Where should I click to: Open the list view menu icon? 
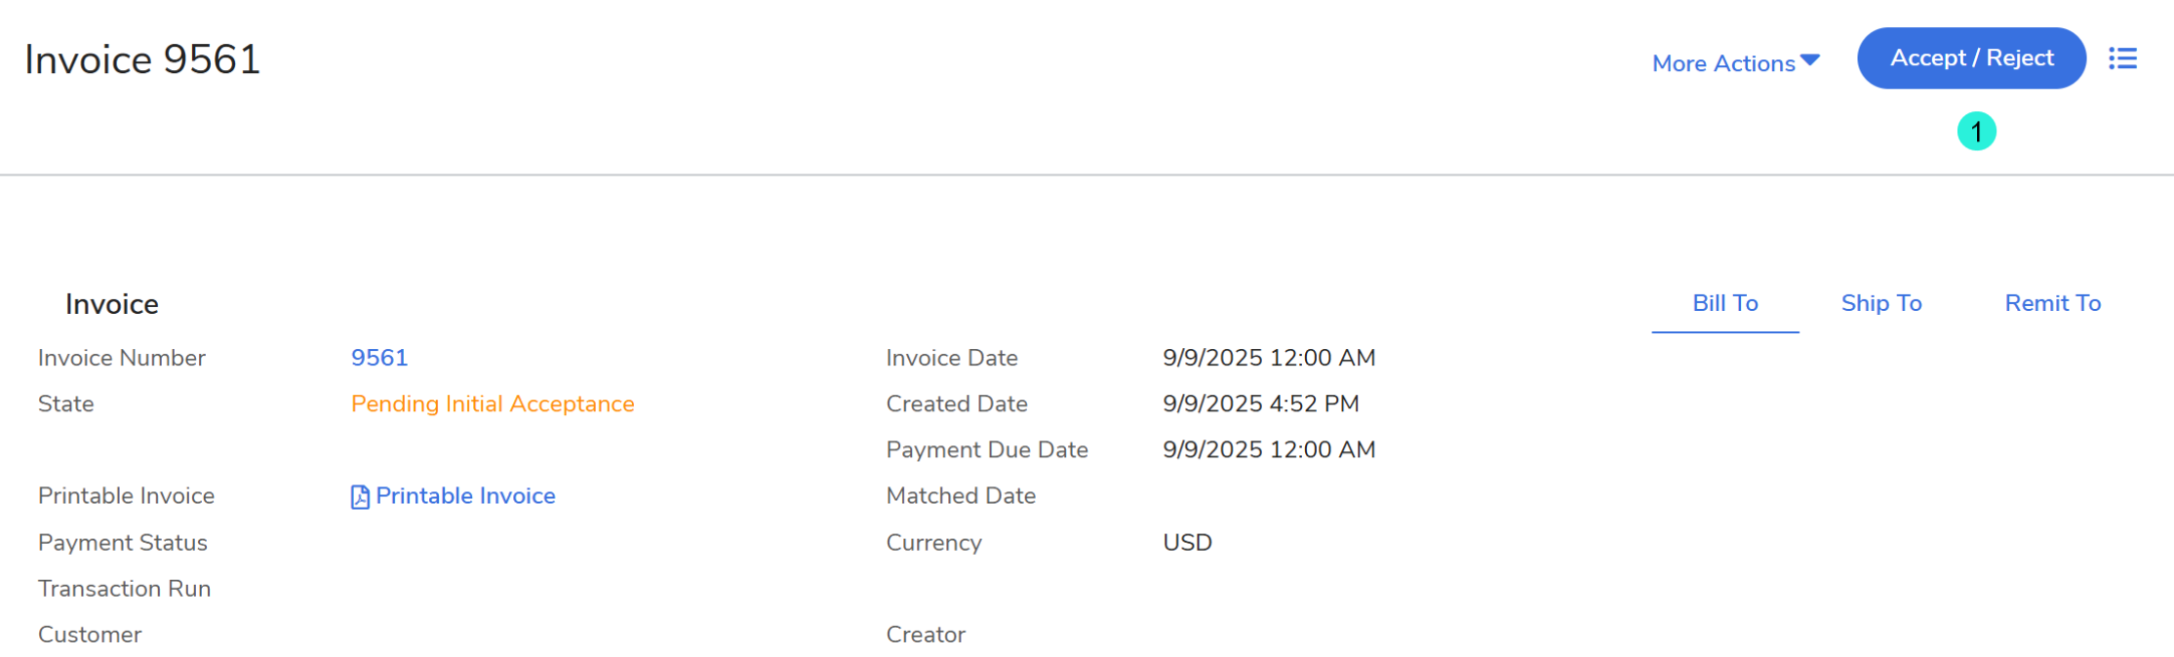[x=2122, y=58]
